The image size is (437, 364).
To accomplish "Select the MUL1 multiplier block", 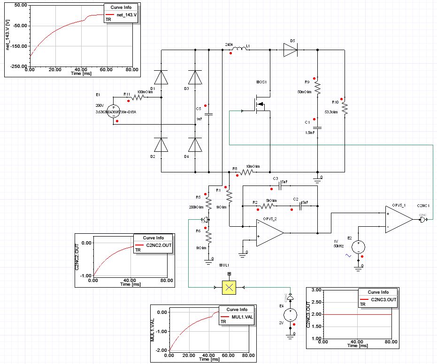I will coord(229,287).
